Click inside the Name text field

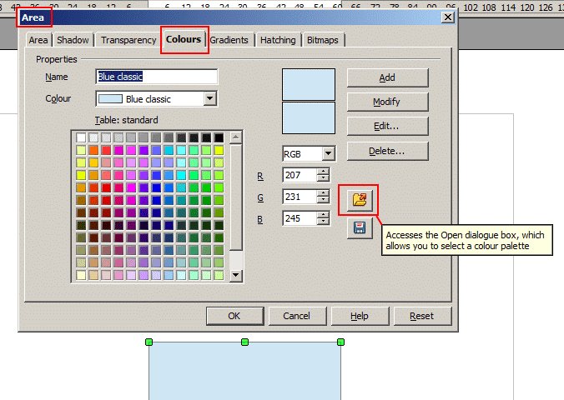[157, 77]
